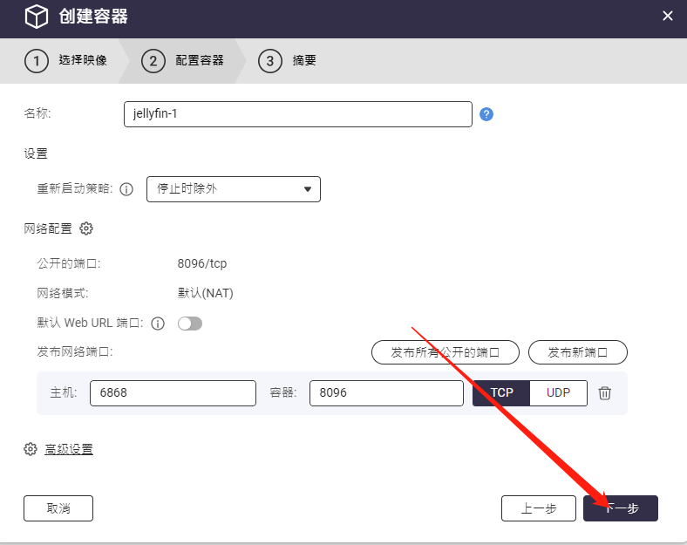Image resolution: width=687 pixels, height=545 pixels.
Task: Select TCP protocol for port mapping
Action: [501, 393]
